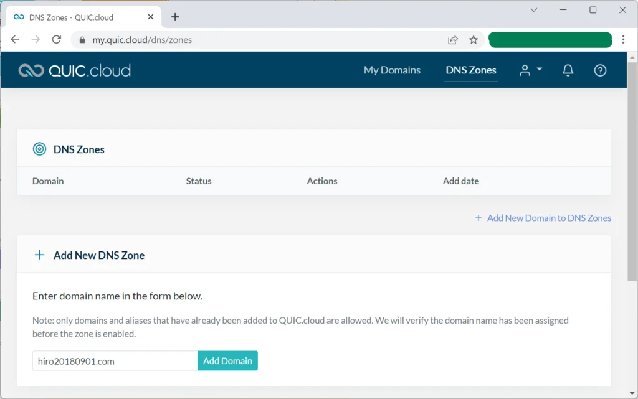Image resolution: width=638 pixels, height=399 pixels.
Task: Go back to previous page
Action: coord(15,39)
